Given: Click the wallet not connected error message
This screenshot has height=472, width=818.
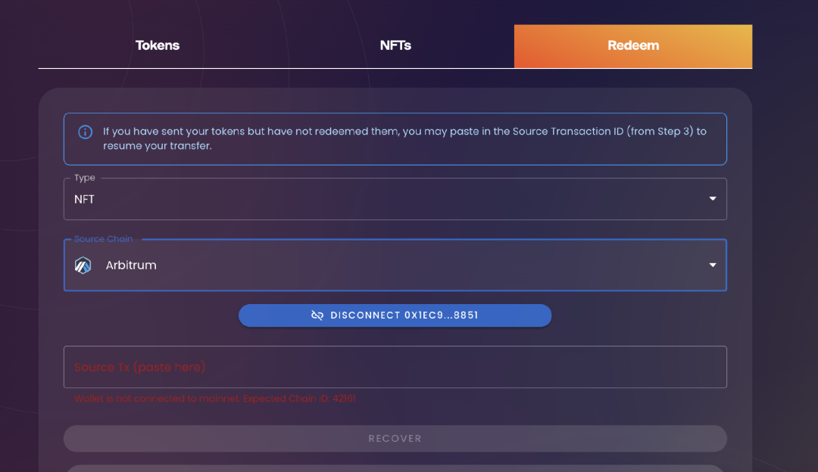Looking at the screenshot, I should [215, 399].
